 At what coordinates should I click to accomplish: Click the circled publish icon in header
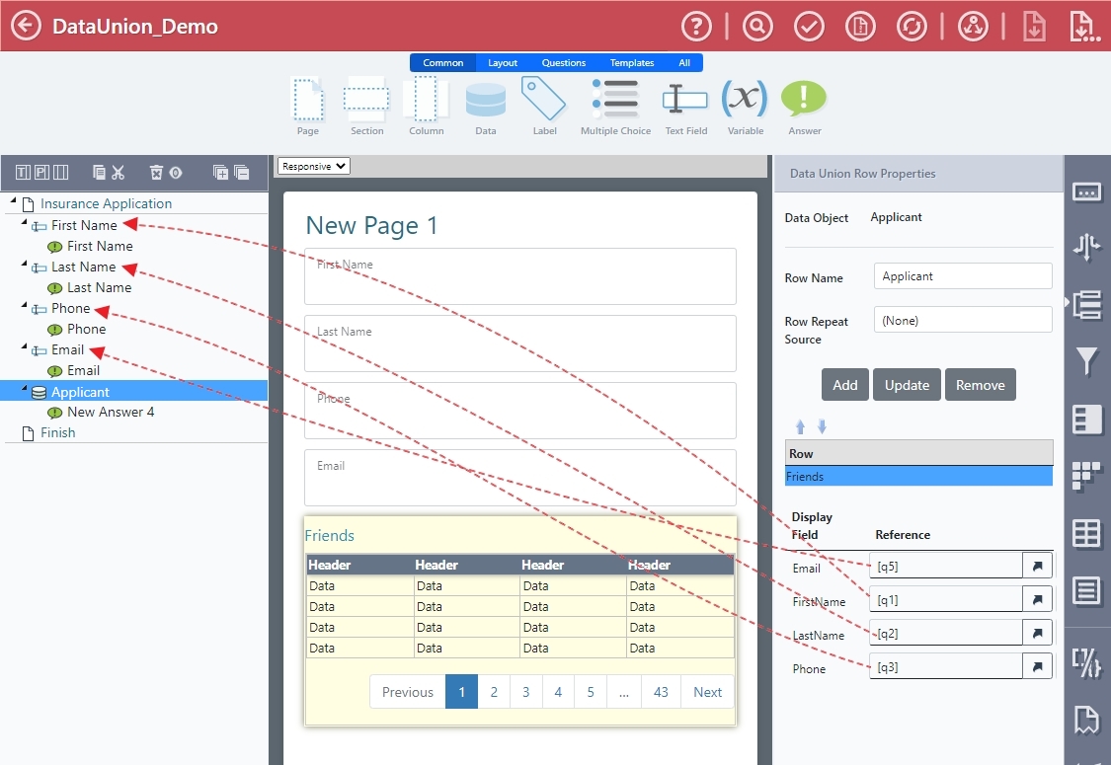click(973, 27)
